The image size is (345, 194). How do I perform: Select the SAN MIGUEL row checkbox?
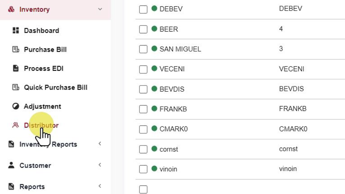(x=143, y=49)
